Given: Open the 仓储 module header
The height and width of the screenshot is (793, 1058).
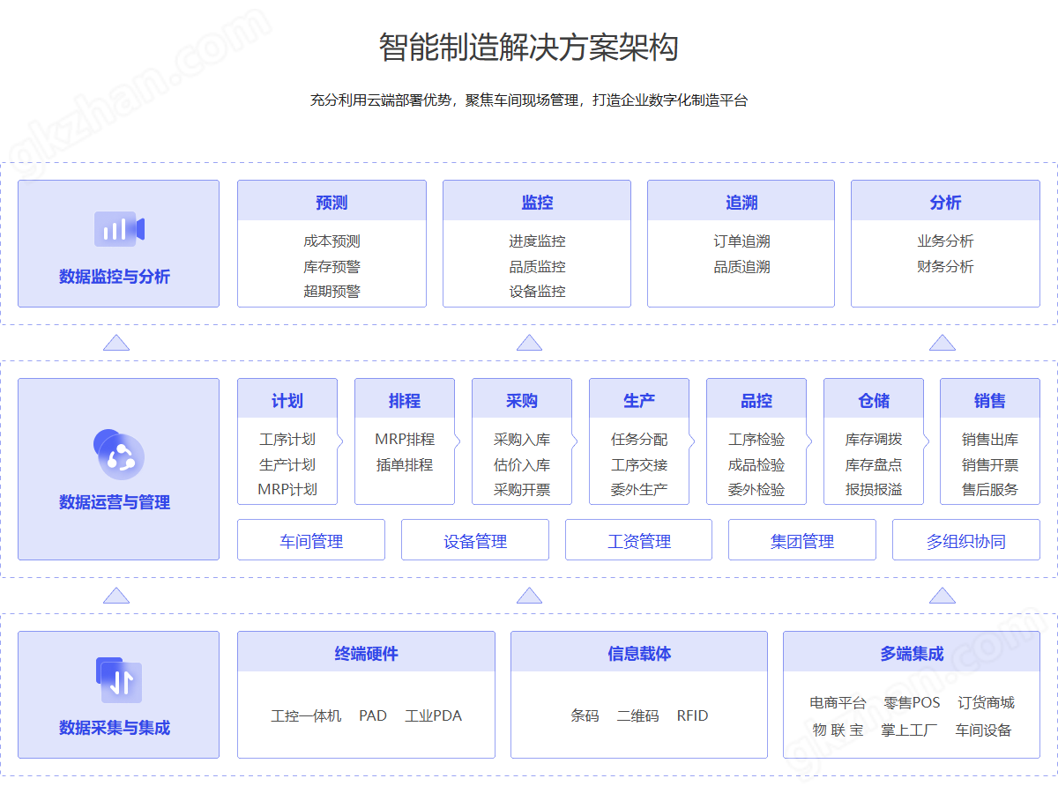Looking at the screenshot, I should point(873,398).
